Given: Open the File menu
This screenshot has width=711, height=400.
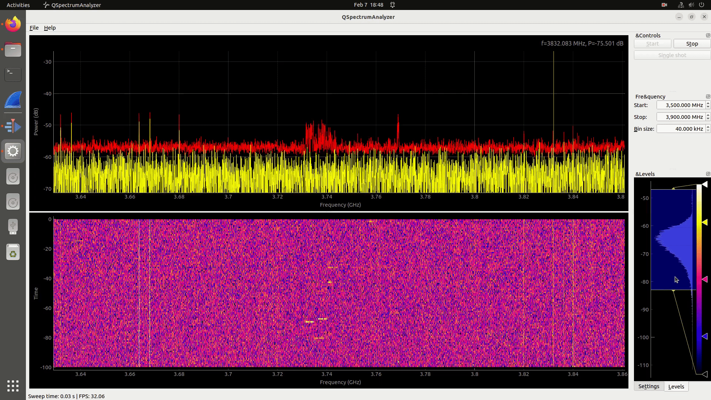Looking at the screenshot, I should coord(34,28).
